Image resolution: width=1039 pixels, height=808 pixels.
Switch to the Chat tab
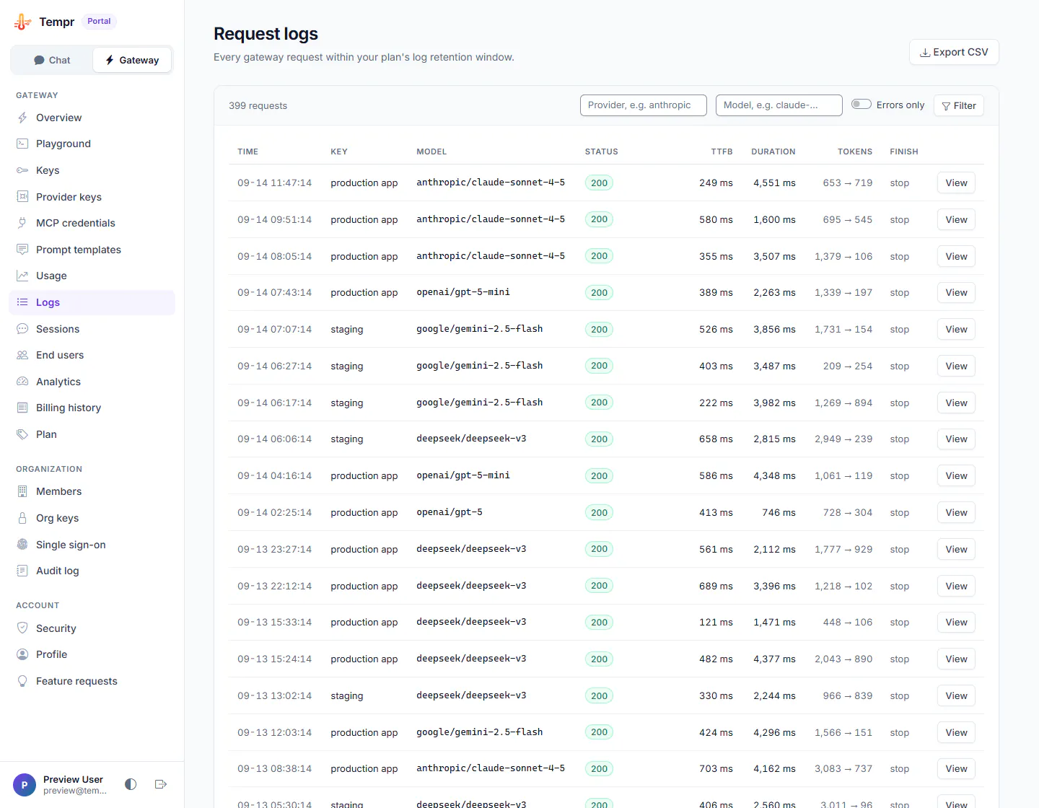[x=52, y=60]
